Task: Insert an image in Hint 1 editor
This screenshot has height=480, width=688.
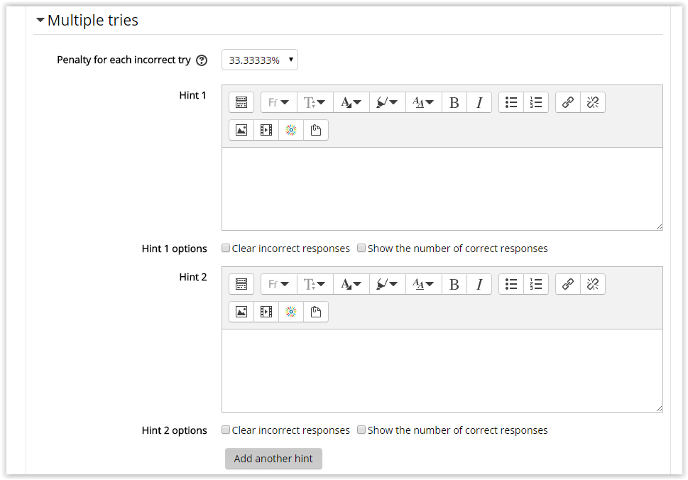Action: click(x=241, y=130)
